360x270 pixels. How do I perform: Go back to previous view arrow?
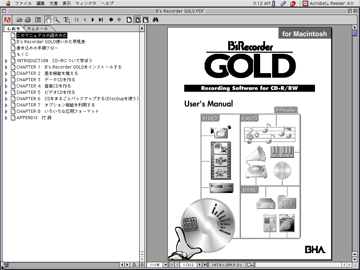(x=111, y=20)
